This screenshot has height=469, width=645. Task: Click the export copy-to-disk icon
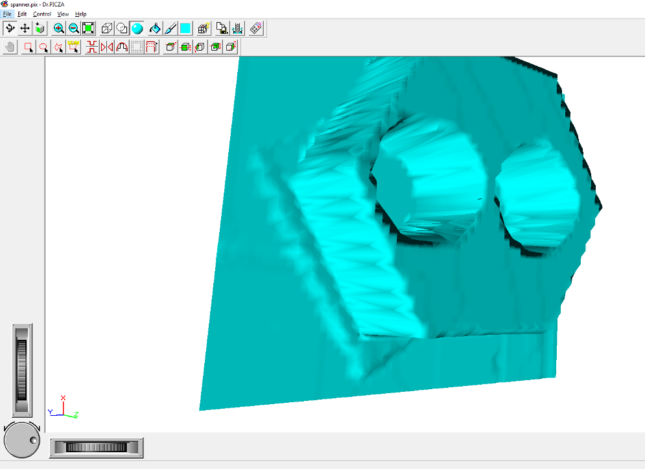click(x=222, y=28)
